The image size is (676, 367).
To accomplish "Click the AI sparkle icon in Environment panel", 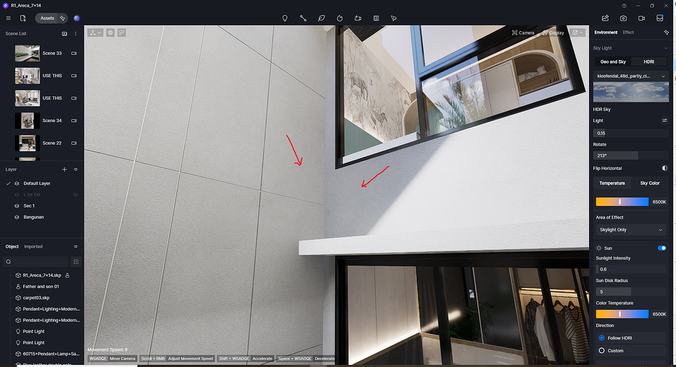I will point(666,32).
